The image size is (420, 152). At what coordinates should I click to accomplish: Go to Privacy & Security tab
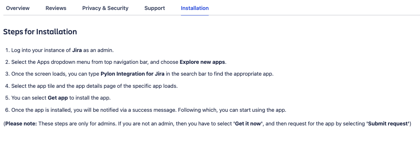[105, 8]
